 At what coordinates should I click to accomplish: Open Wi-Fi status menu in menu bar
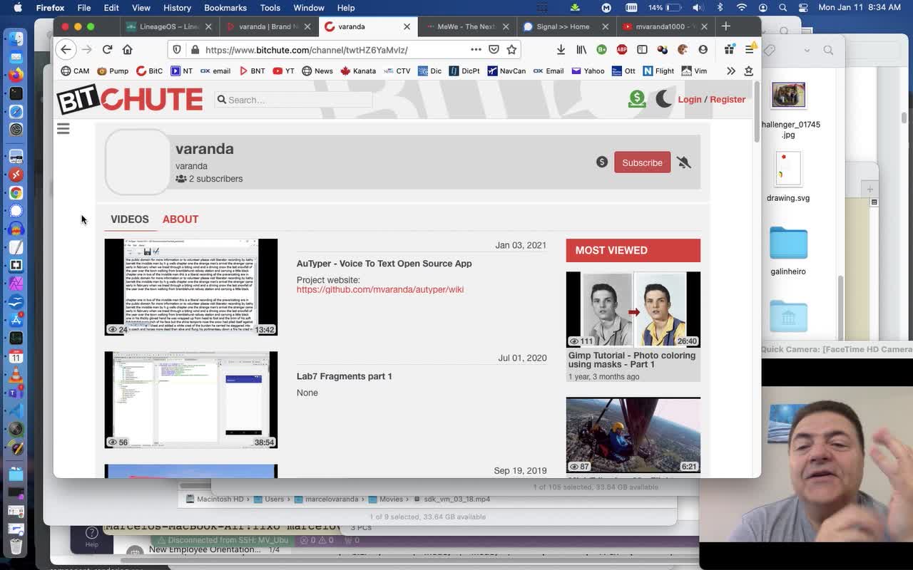[x=742, y=7]
